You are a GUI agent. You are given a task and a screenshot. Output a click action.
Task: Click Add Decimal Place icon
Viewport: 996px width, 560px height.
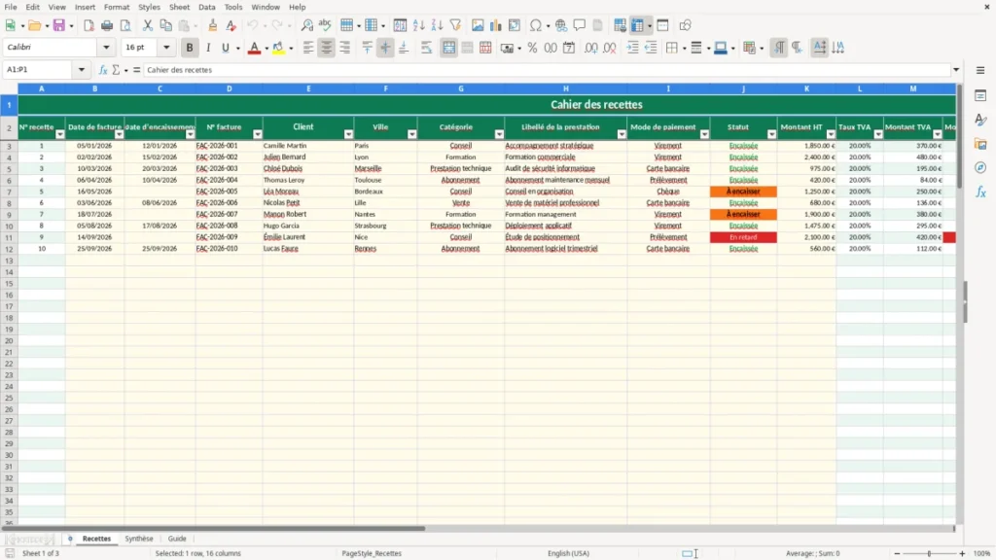point(591,48)
